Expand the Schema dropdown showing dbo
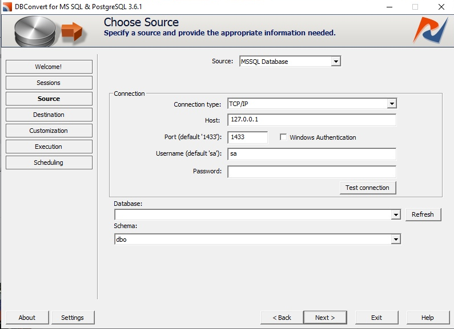The width and height of the screenshot is (454, 329). point(258,239)
